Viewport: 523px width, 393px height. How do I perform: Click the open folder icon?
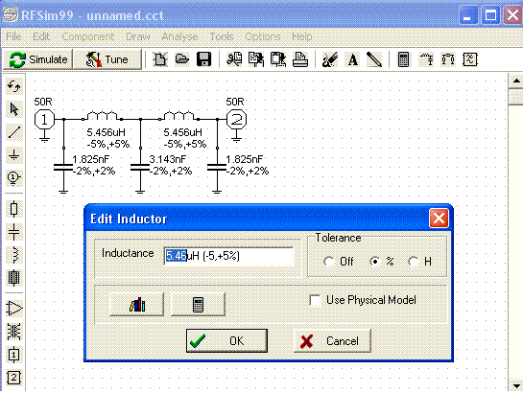pos(182,59)
